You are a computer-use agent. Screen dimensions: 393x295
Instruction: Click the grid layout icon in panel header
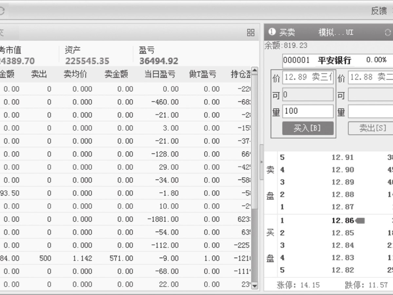[x=251, y=32]
